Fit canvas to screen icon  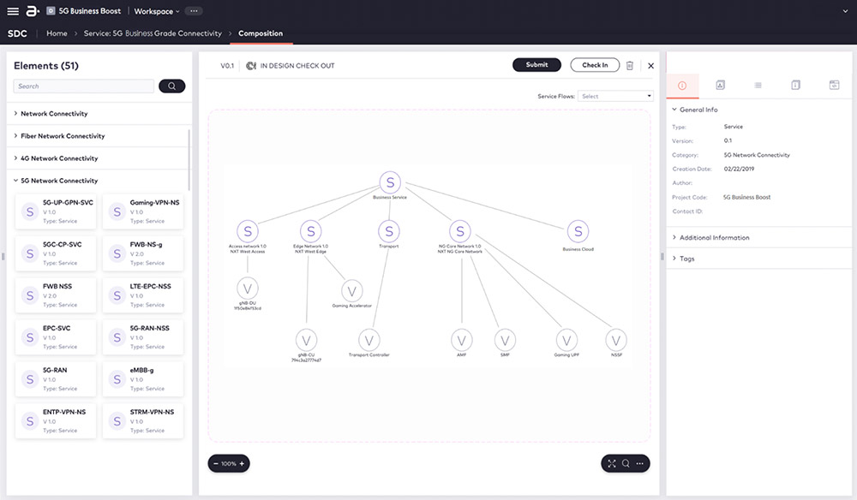click(612, 463)
